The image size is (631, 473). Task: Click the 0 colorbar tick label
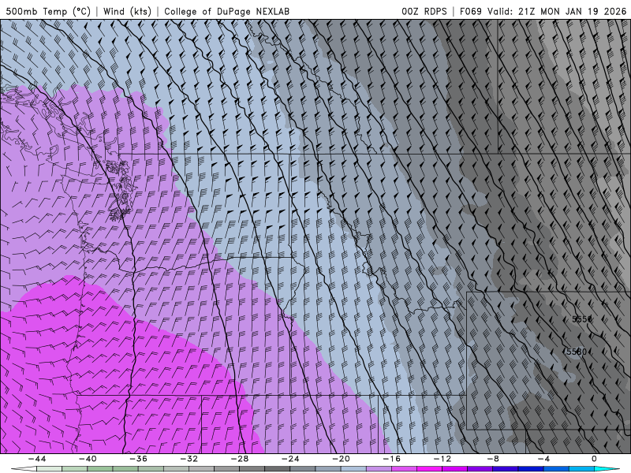pos(595,459)
